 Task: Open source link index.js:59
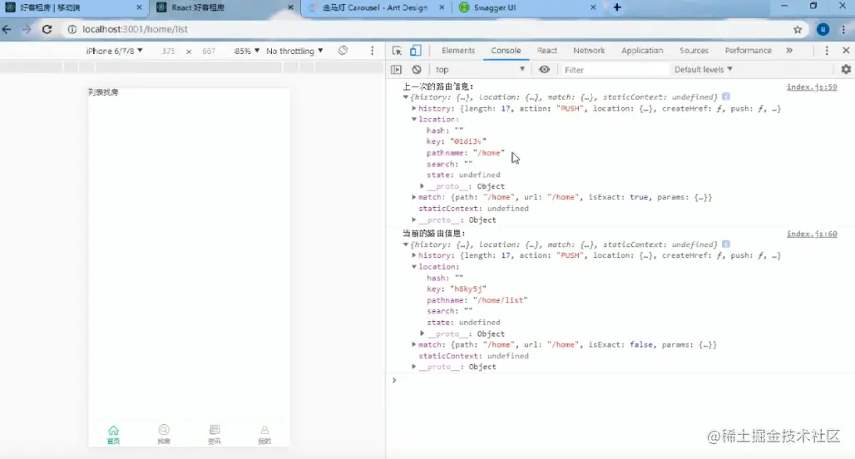(x=812, y=86)
